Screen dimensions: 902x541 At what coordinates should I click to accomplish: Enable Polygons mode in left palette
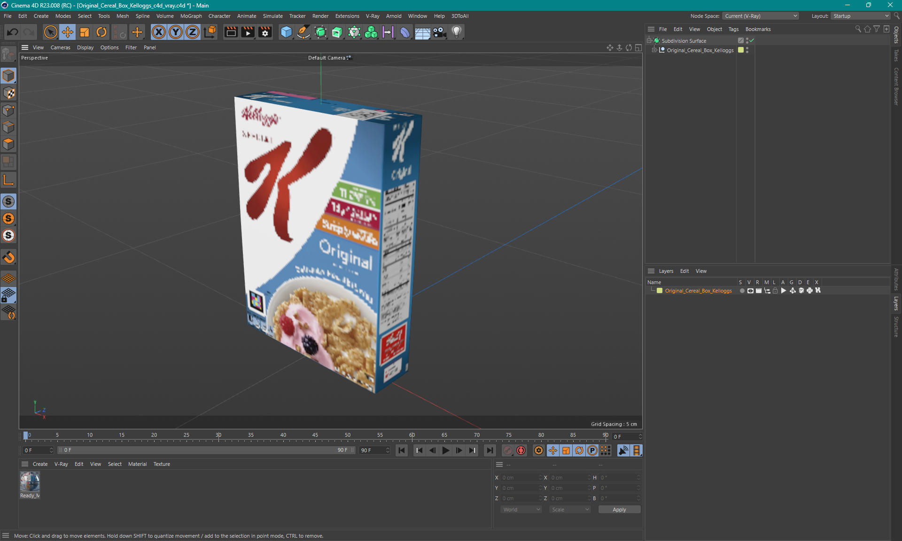coord(8,144)
